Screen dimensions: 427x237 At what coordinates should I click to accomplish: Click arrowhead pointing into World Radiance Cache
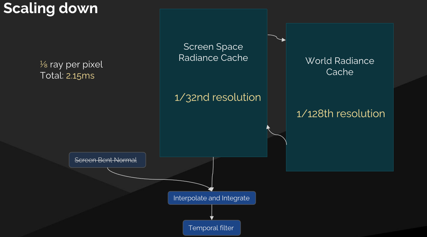pos(284,40)
